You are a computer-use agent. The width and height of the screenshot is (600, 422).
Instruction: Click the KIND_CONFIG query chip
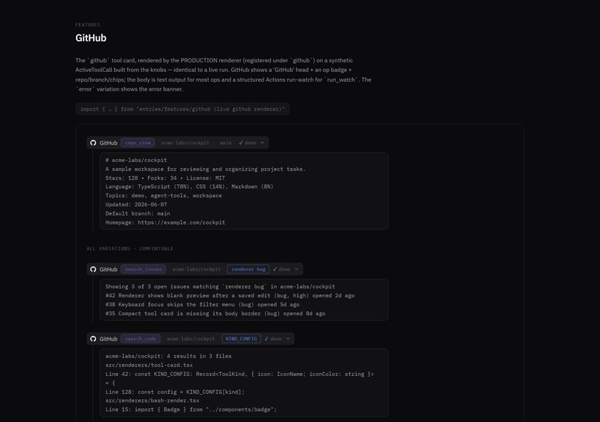point(241,339)
